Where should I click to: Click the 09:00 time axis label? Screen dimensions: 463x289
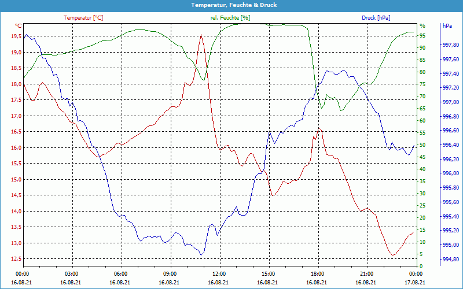click(170, 273)
